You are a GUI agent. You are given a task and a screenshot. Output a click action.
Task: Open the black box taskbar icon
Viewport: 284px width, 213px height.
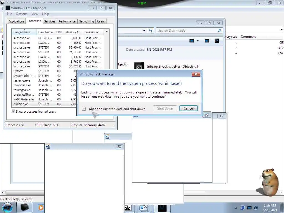point(24,207)
